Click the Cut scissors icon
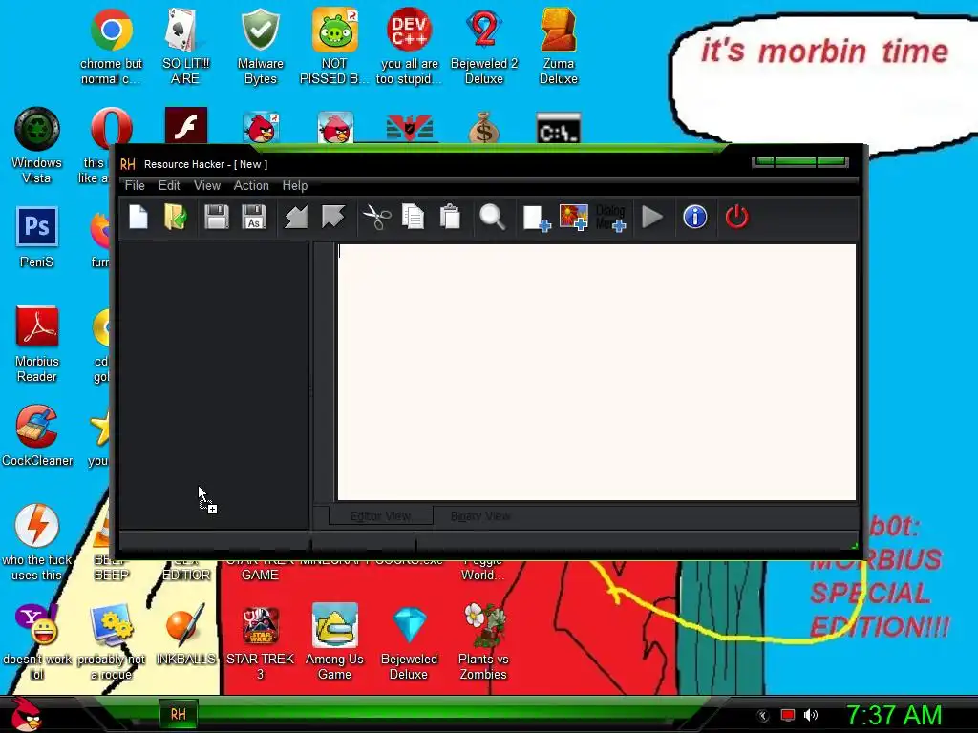Screen dimensions: 978x733 coord(376,217)
